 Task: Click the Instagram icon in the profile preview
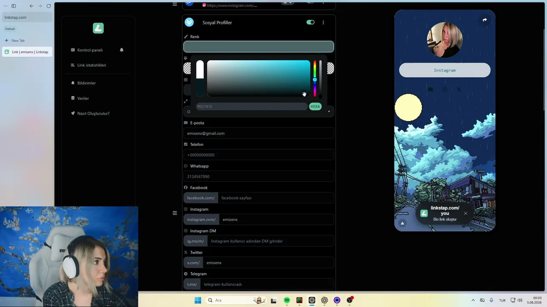(x=445, y=90)
